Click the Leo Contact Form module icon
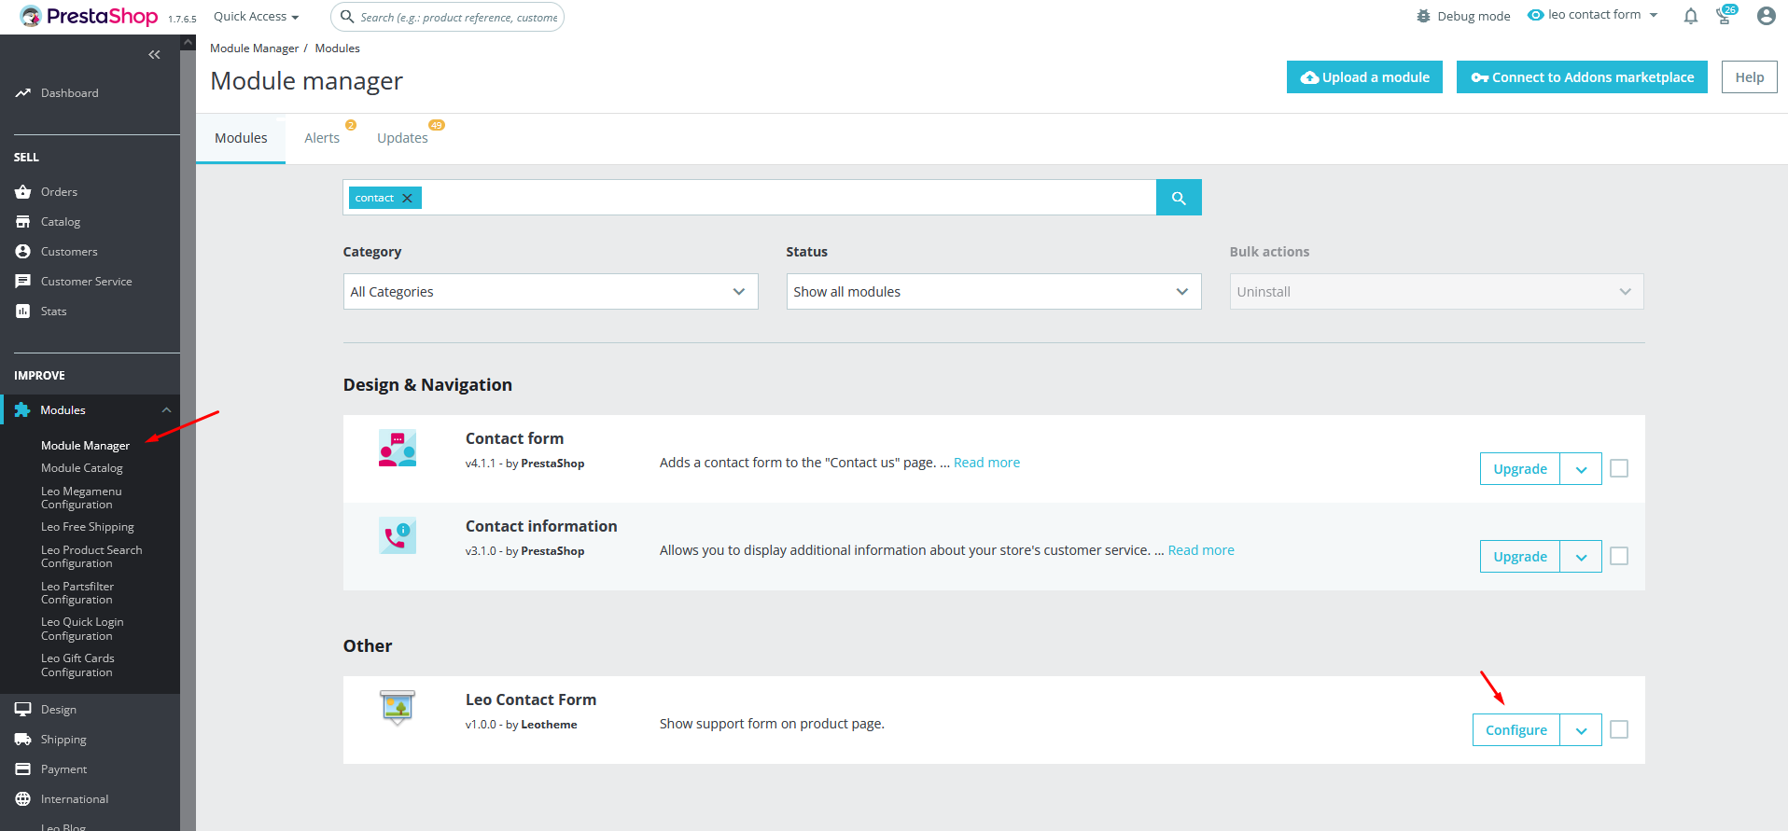Screen dimensions: 1788x831 click(x=398, y=708)
